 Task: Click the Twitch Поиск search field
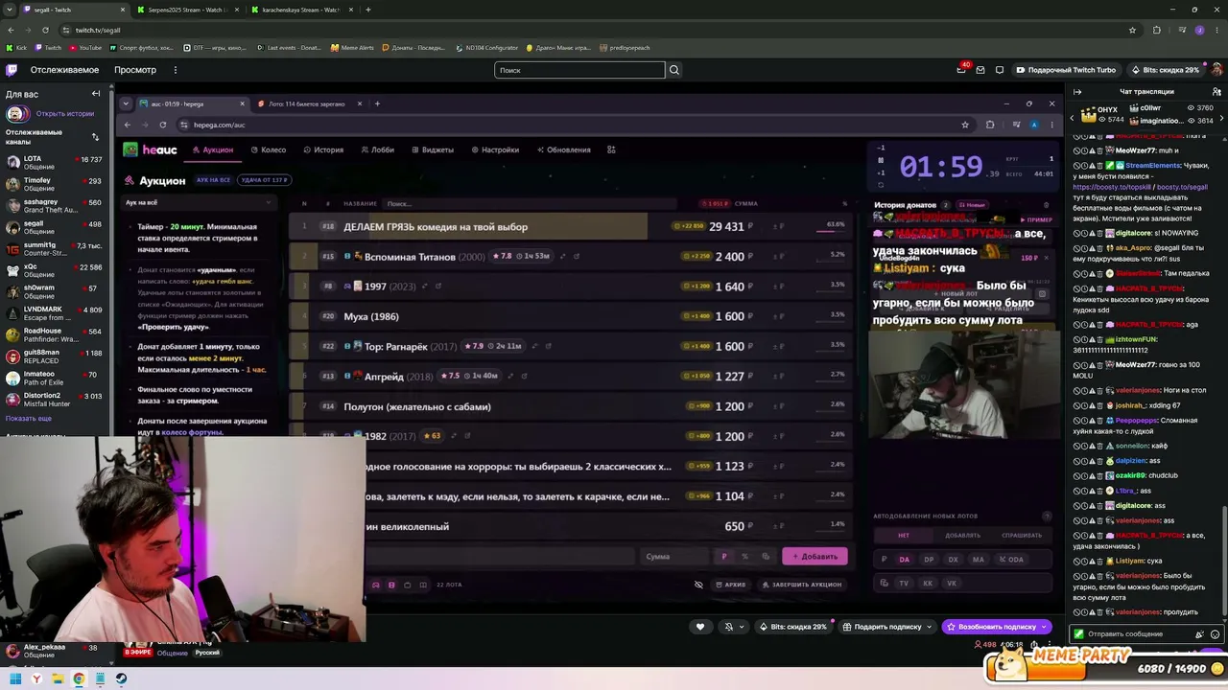(579, 70)
